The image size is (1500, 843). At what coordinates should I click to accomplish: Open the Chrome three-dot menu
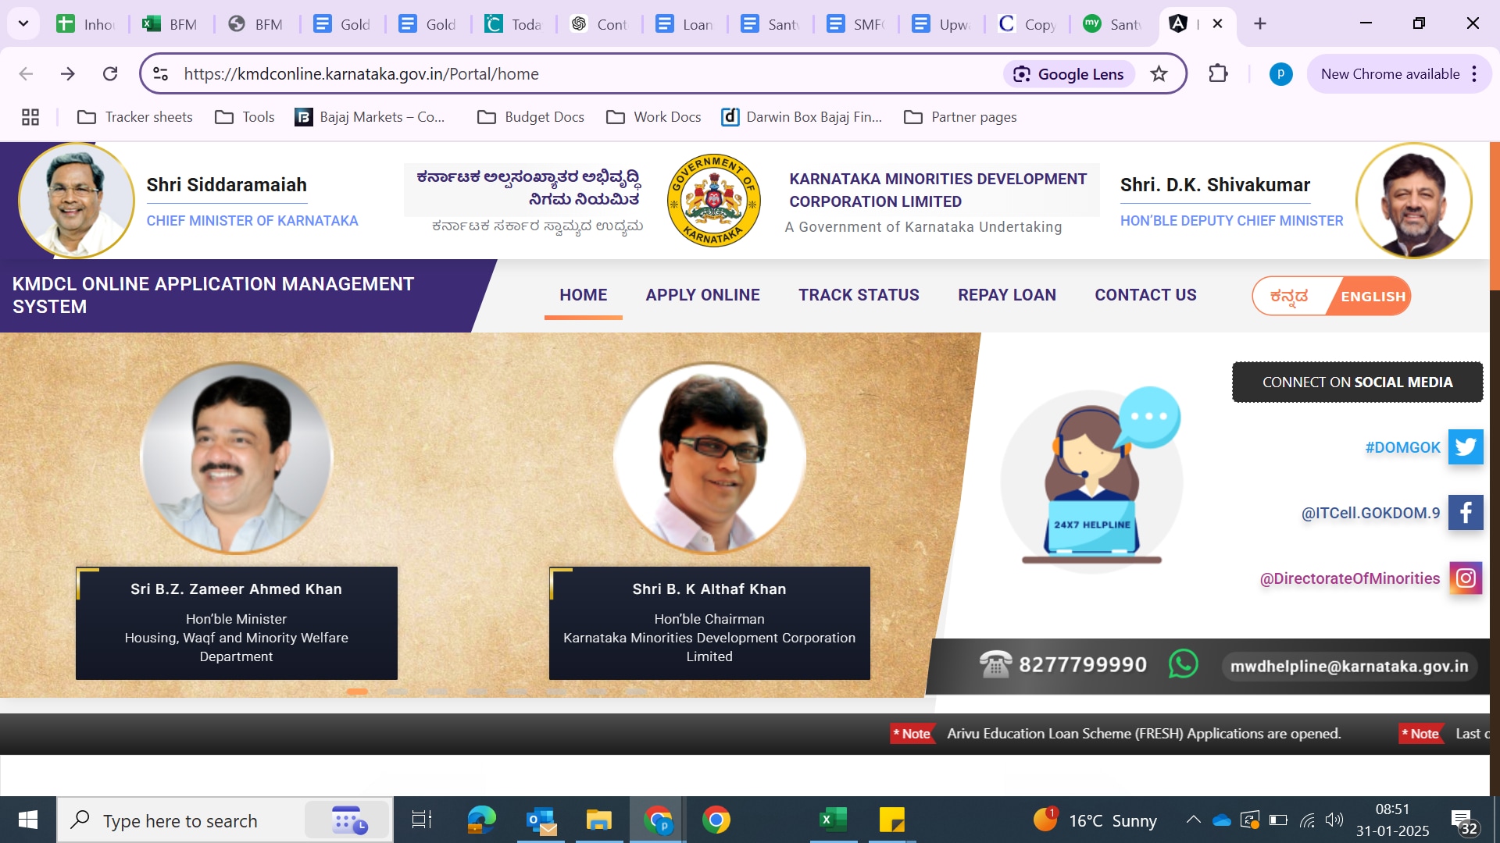pos(1474,74)
